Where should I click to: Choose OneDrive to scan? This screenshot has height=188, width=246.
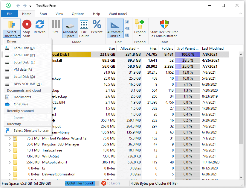pos(27,104)
